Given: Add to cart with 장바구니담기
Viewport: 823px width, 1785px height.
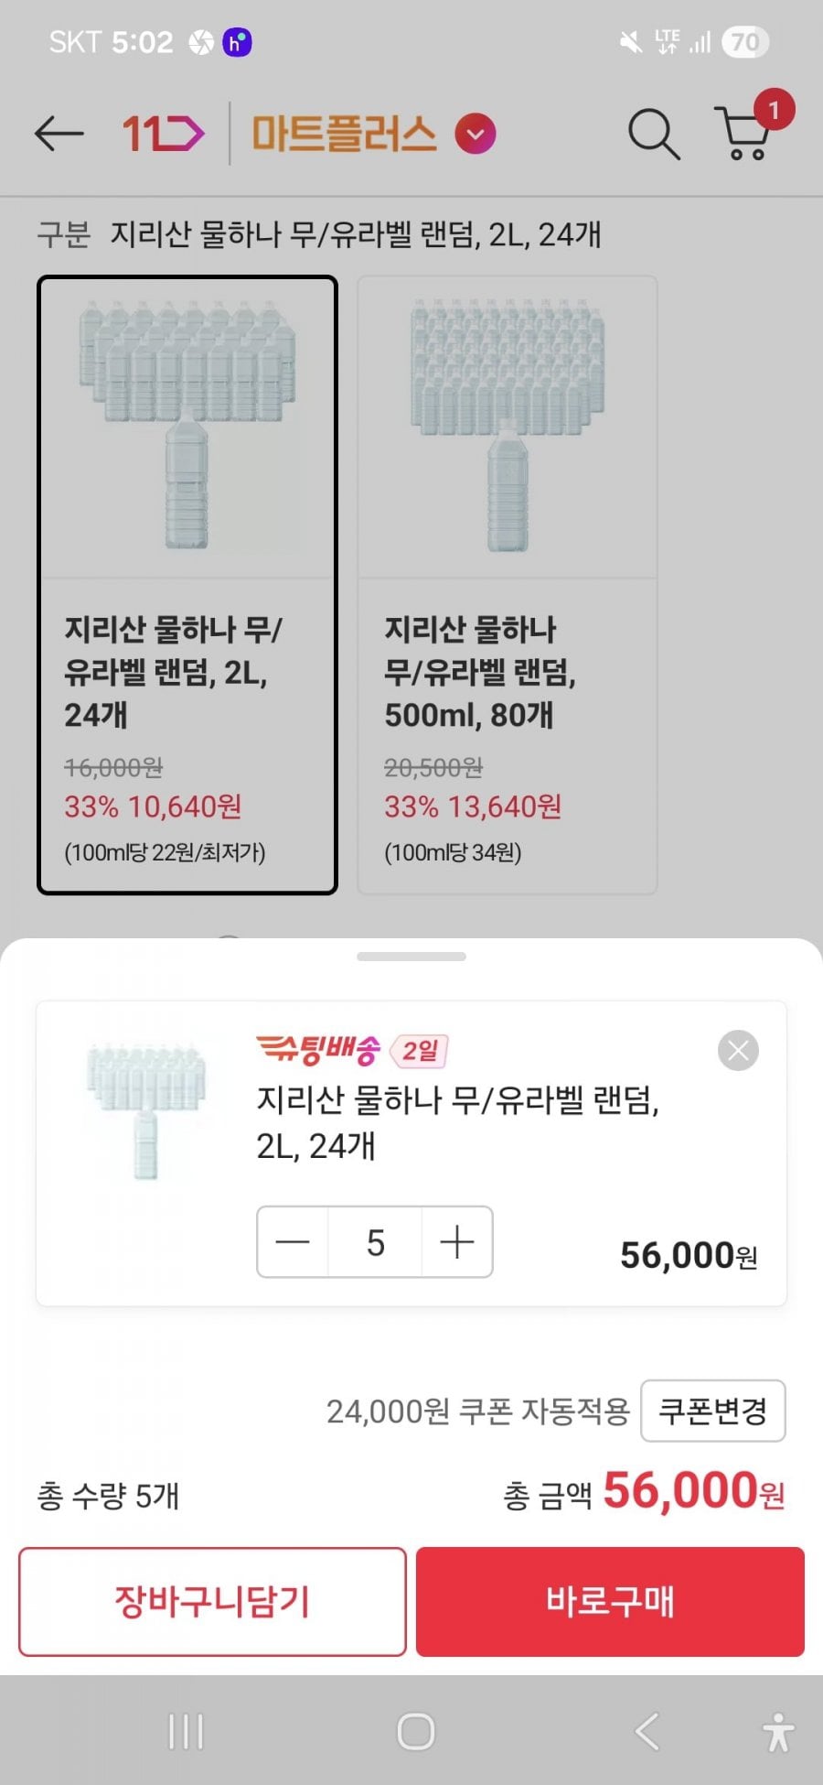Looking at the screenshot, I should point(212,1601).
